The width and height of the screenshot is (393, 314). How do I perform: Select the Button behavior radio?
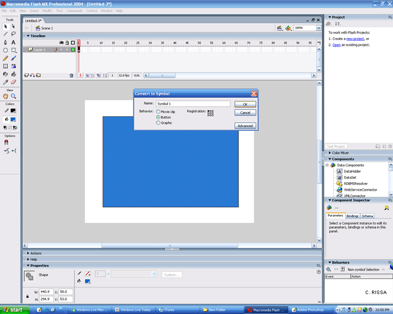pos(158,117)
